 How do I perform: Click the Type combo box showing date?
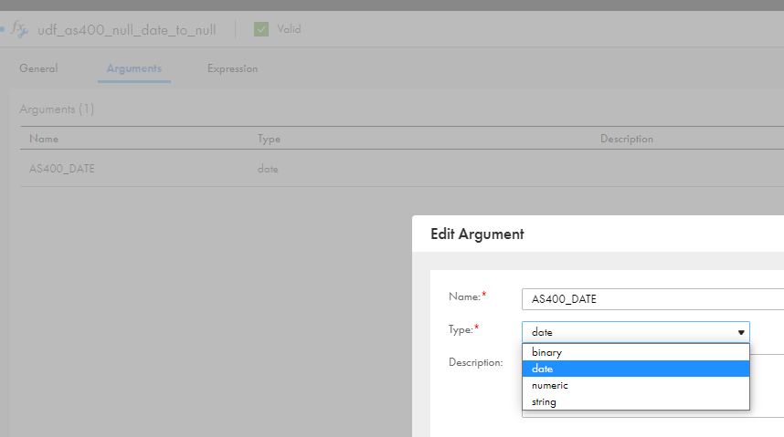click(635, 332)
